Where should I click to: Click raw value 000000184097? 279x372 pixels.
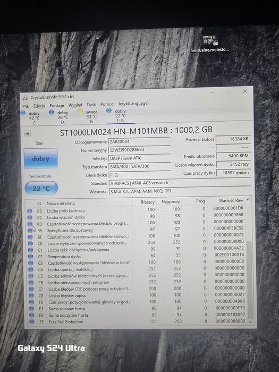tap(230, 315)
